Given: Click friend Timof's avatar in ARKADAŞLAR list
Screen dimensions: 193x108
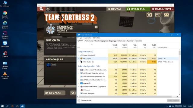Looking at the screenshot, I should point(49,65).
